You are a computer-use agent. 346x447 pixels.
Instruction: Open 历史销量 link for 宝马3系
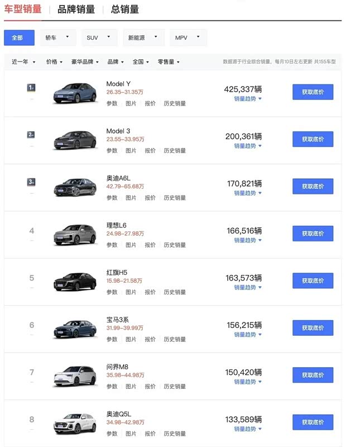click(x=175, y=339)
